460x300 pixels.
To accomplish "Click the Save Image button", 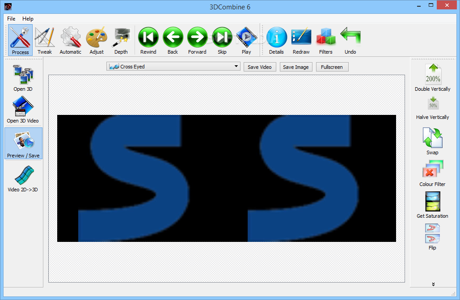I will (x=296, y=67).
